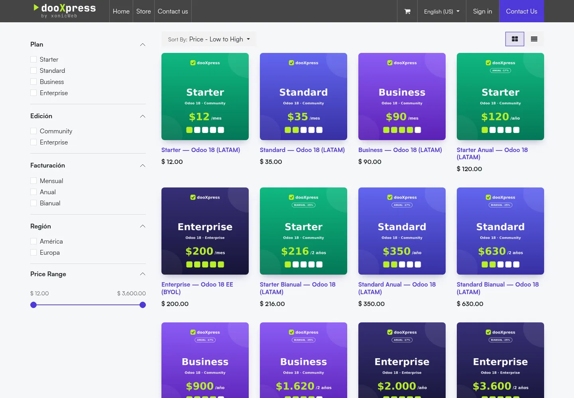Open the shopping cart
574x398 pixels.
407,12
